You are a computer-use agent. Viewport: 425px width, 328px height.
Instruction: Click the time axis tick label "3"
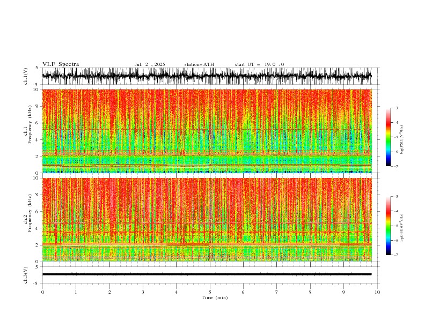[x=143, y=292]
